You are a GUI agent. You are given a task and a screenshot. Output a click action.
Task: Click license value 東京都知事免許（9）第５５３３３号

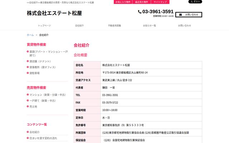pyautogui.click(x=123, y=125)
